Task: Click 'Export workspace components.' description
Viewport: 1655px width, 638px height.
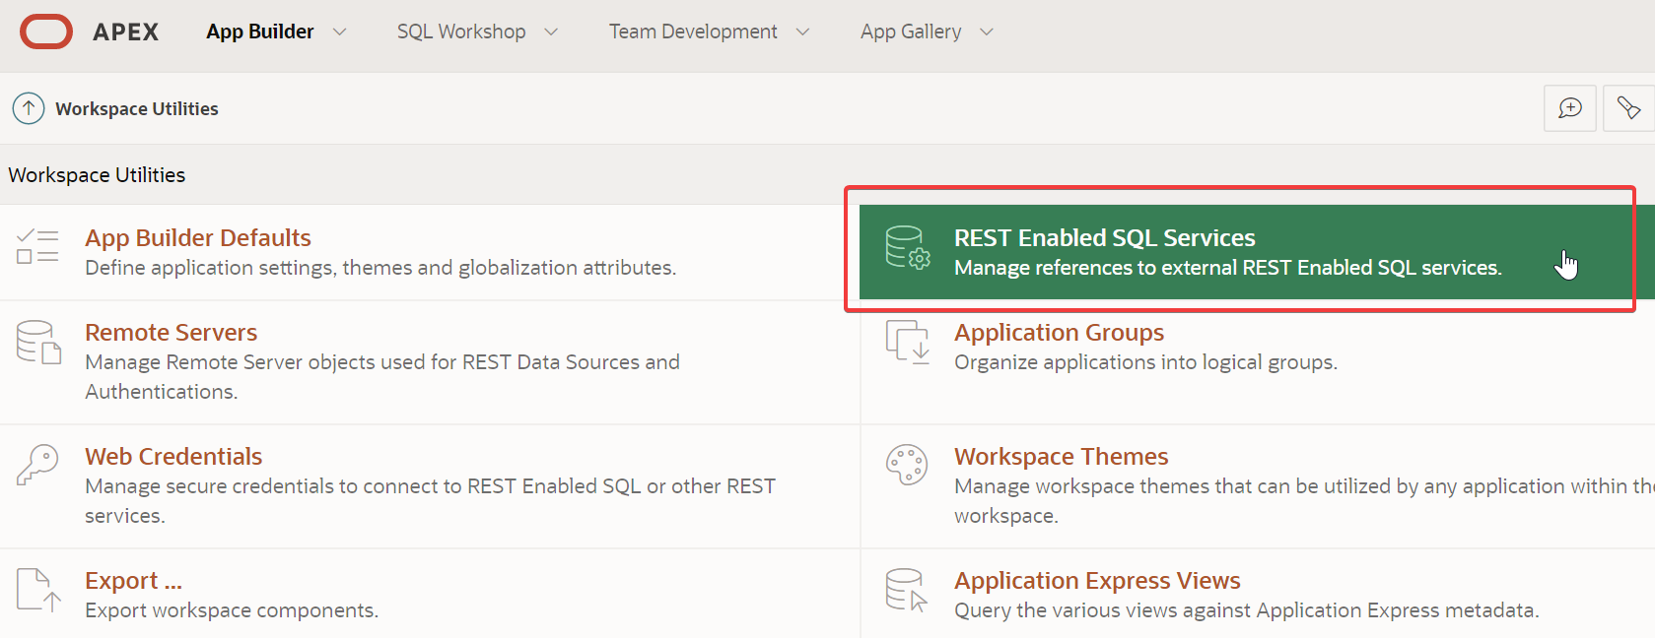Action: (x=232, y=610)
